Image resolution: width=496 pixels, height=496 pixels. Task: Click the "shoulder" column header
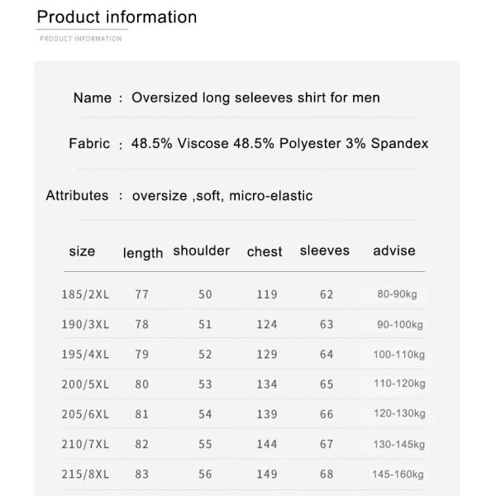[201, 250]
